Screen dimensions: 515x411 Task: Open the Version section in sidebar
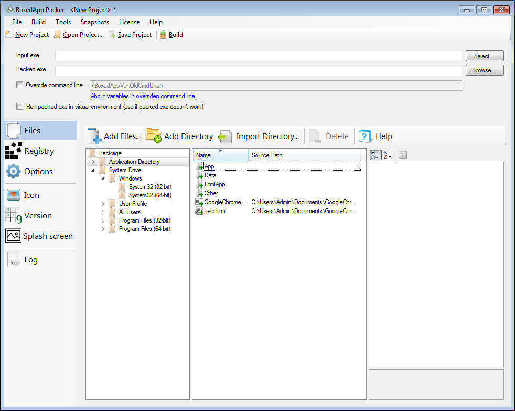29,216
